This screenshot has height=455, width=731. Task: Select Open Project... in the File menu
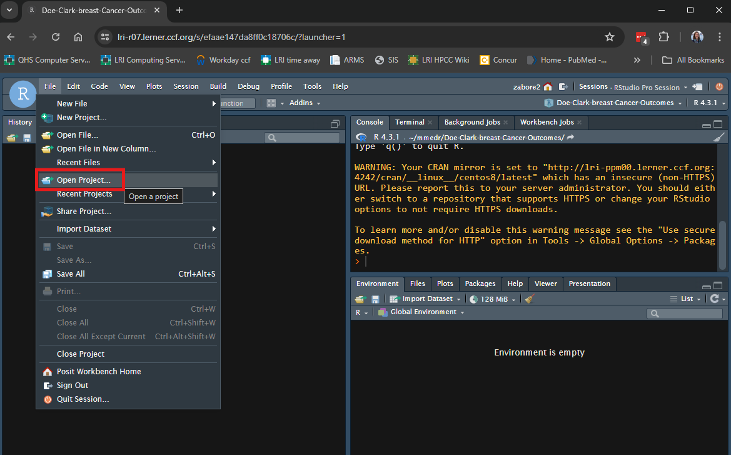(127, 180)
